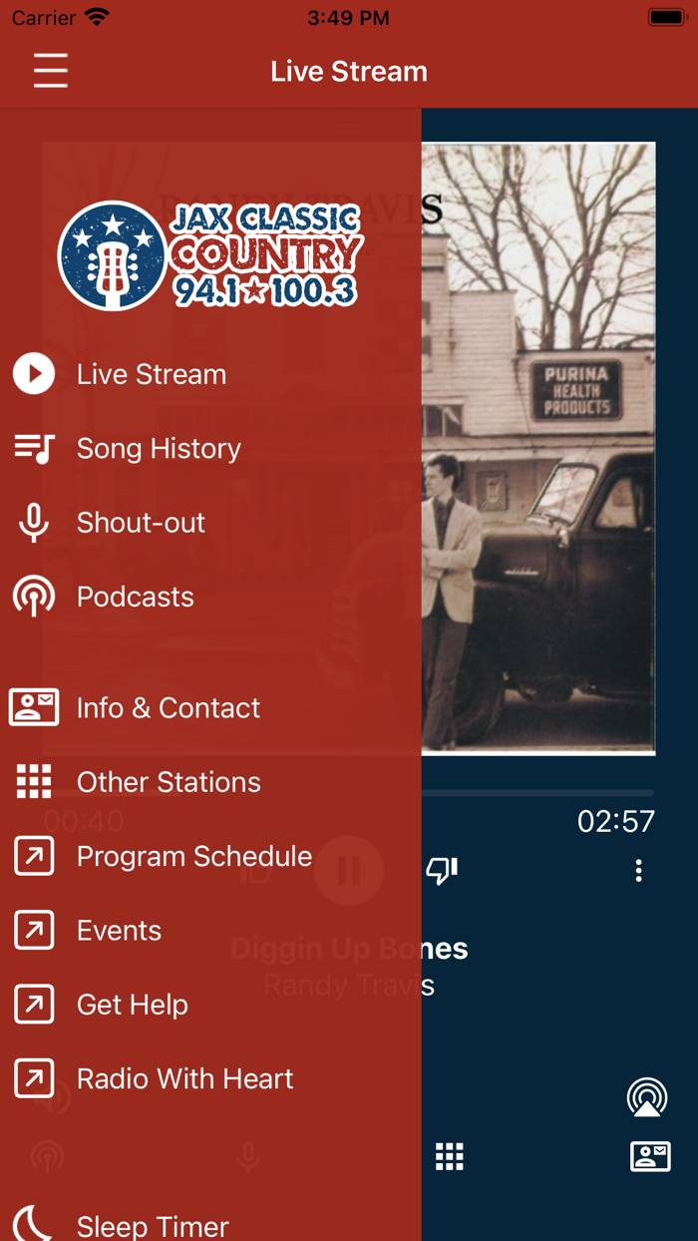
Task: Click the song progress bar
Action: tap(538, 793)
